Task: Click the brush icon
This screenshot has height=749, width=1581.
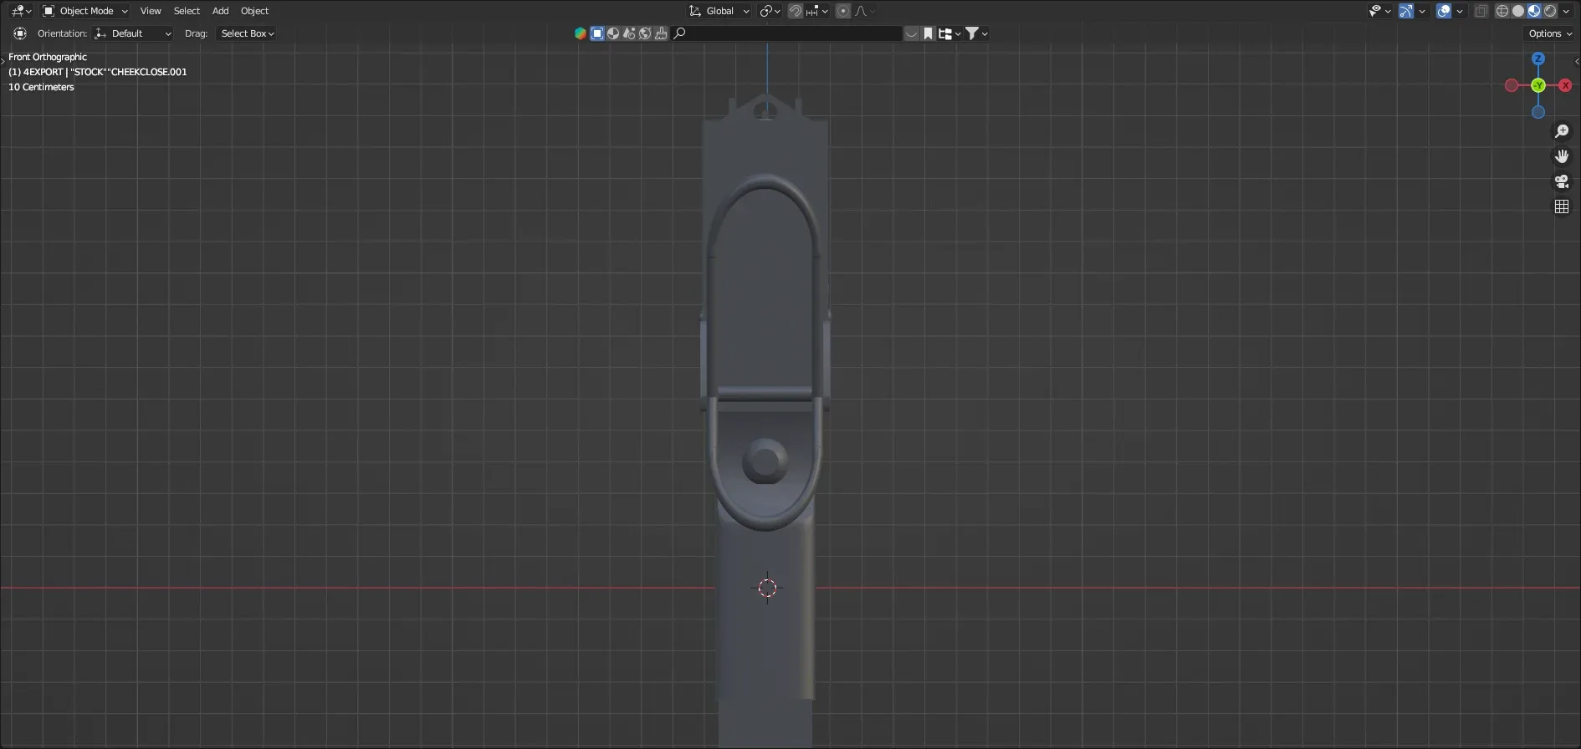Action: tap(661, 33)
